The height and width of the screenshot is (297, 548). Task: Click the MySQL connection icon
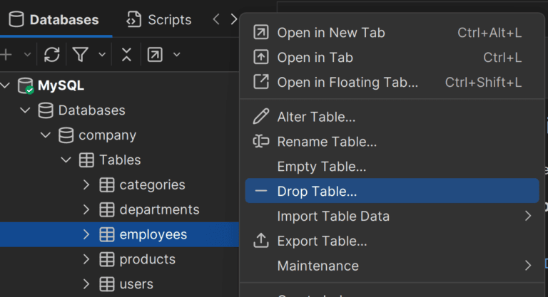(x=26, y=85)
